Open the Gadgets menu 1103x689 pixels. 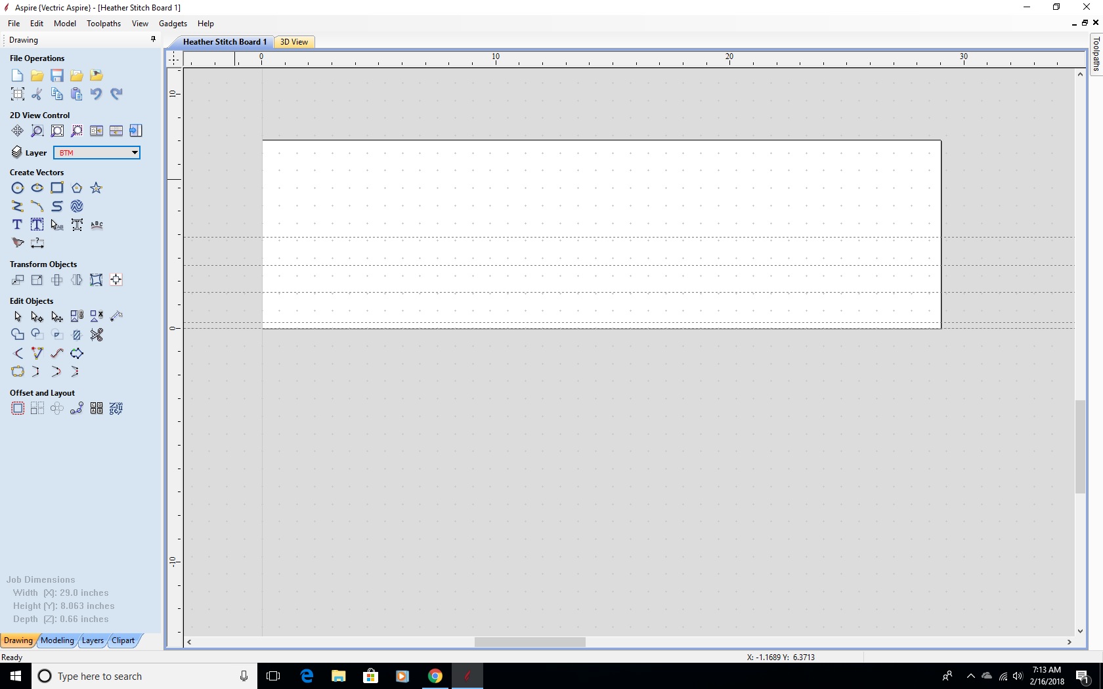(x=173, y=24)
